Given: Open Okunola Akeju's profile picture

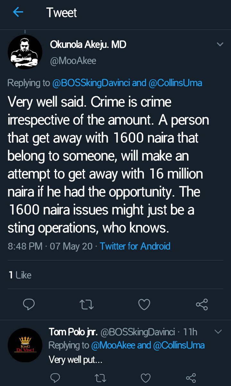Looking at the screenshot, I should [x=25, y=52].
